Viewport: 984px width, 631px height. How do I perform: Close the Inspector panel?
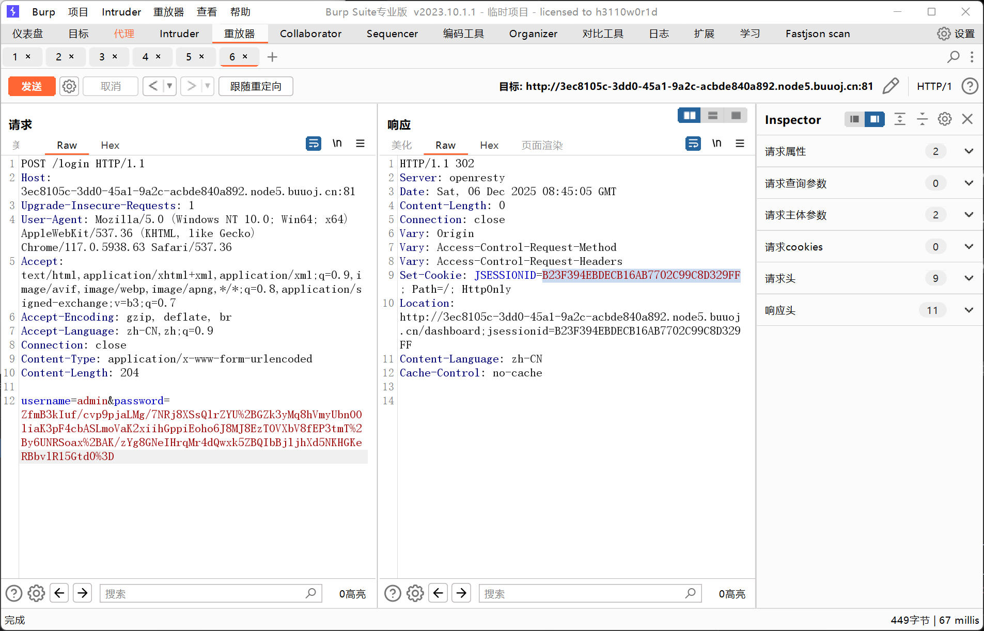[x=967, y=119]
